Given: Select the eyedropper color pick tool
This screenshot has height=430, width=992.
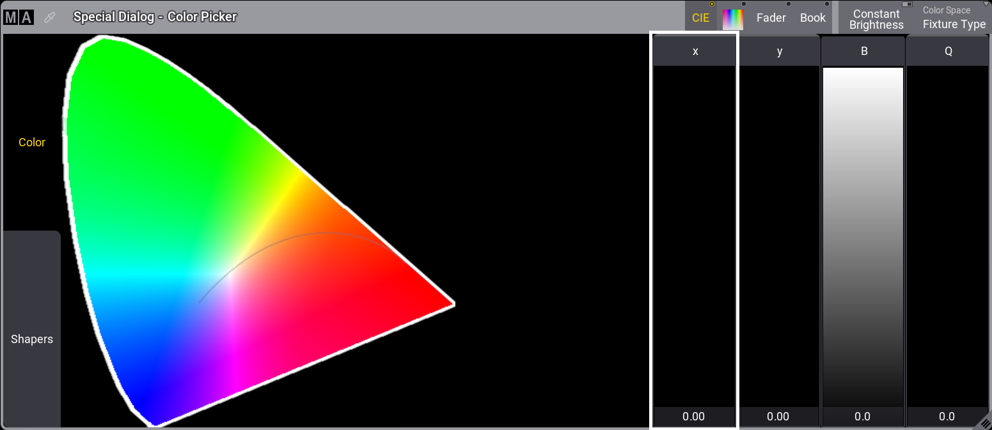Looking at the screenshot, I should (50, 17).
